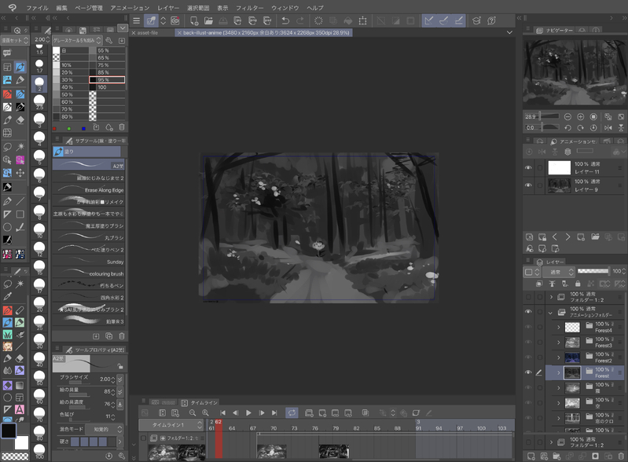628x462 pixels.
Task: Click the scale/rotate transform icon
Action: 362,20
